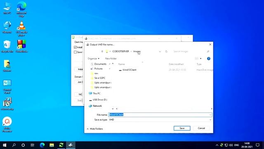Click the search magnifier in dialog

point(208,51)
